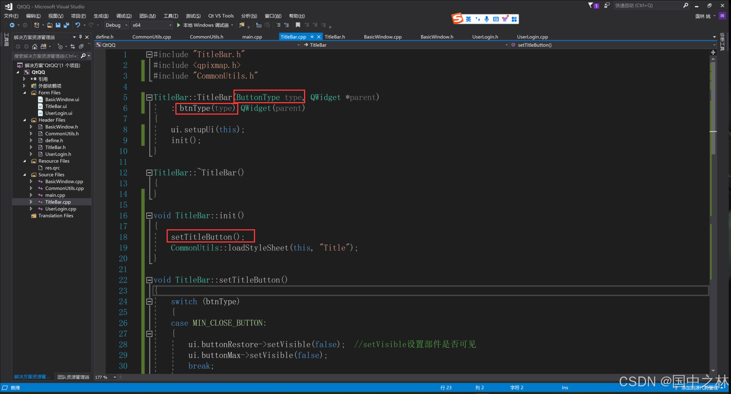Select TitleBar.ui in Form Files
The width and height of the screenshot is (731, 394).
[x=56, y=106]
